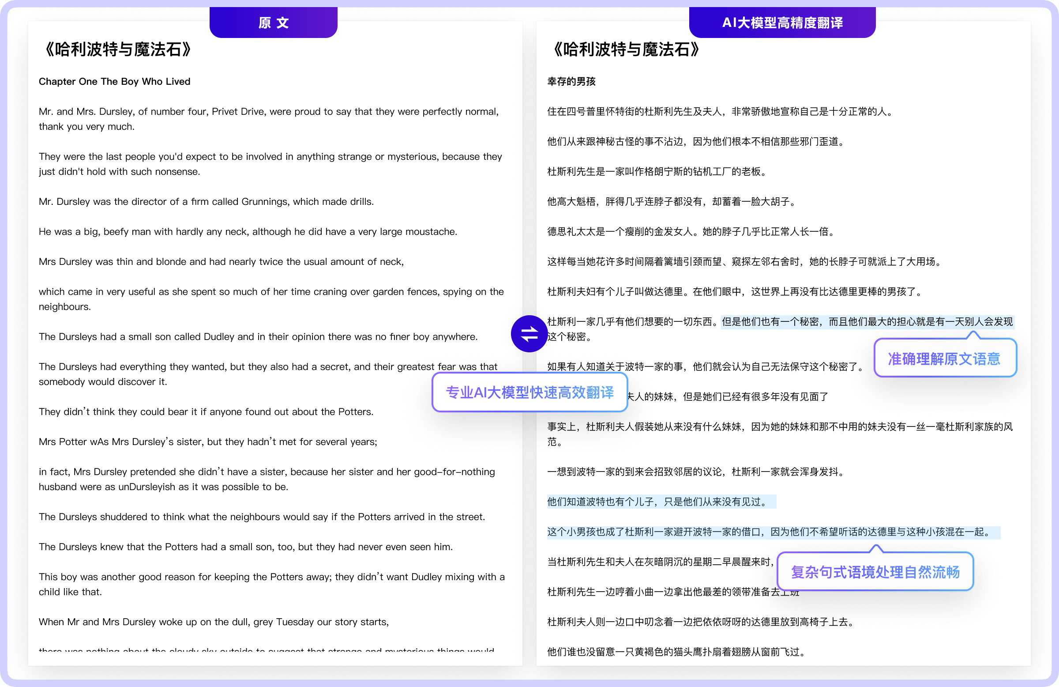
Task: Click the sentence starting Mrs Potter wAs
Action: [208, 442]
